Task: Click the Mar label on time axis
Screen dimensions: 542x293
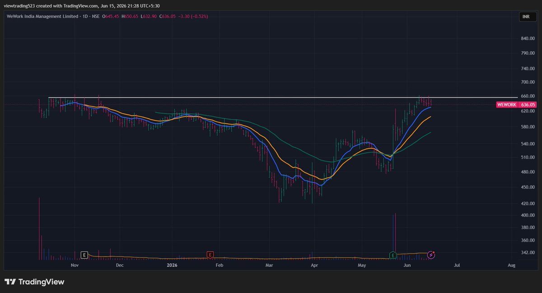Action: click(269, 266)
